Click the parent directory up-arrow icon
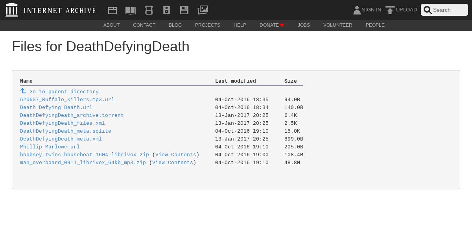This screenshot has width=472, height=248. coord(23,91)
